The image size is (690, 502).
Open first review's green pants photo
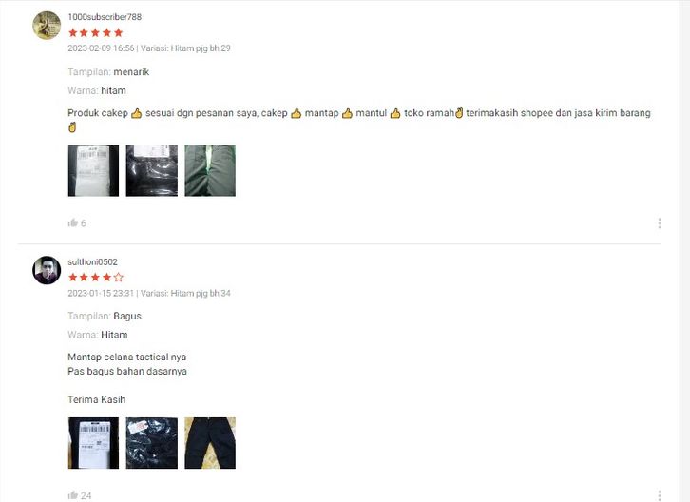tap(210, 170)
